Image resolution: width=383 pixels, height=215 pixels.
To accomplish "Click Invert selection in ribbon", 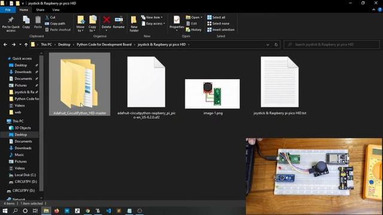I will coord(221,29).
